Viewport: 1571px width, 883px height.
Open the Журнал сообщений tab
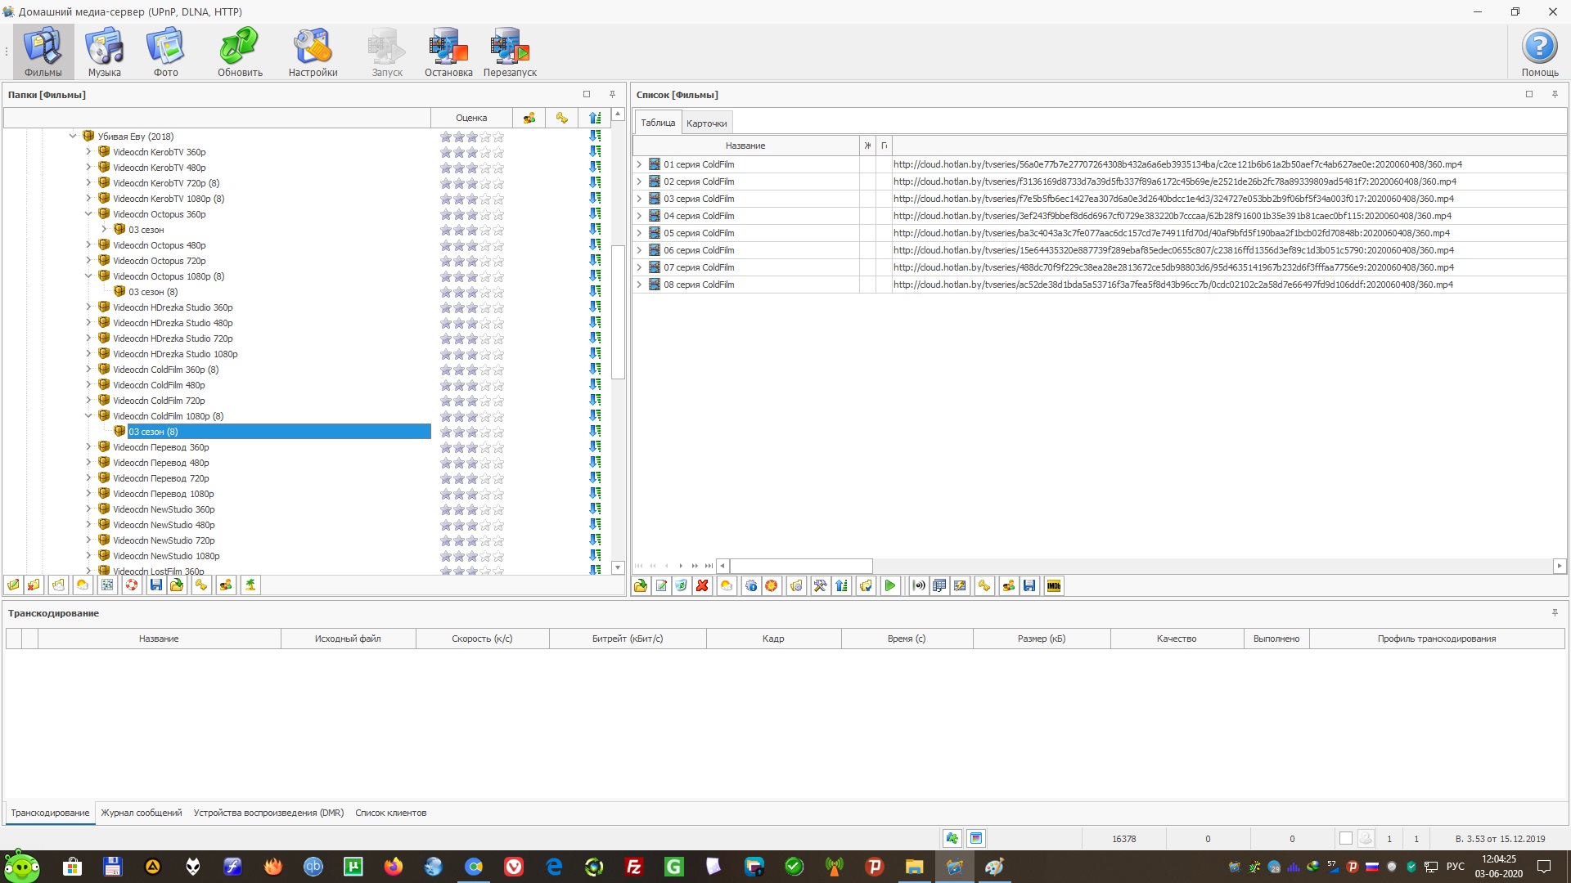coord(141,813)
